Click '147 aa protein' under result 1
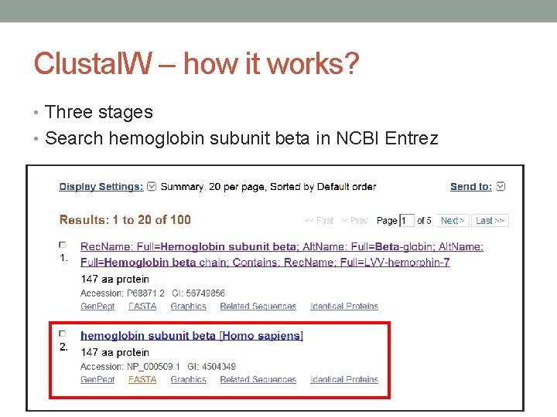The image size is (557, 417). pos(114,279)
